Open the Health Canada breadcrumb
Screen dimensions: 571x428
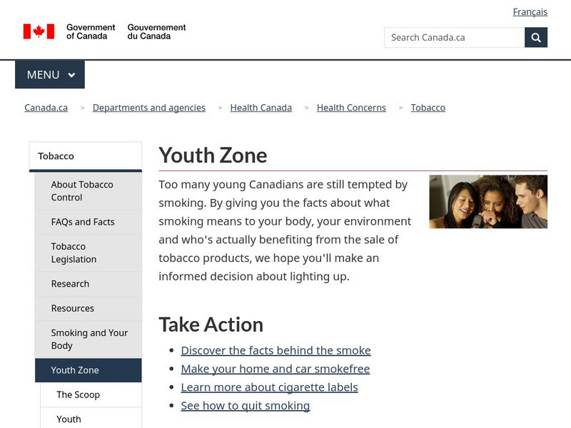coord(261,108)
